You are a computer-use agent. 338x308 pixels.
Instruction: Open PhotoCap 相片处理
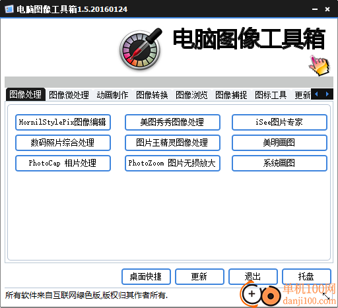pyautogui.click(x=63, y=163)
